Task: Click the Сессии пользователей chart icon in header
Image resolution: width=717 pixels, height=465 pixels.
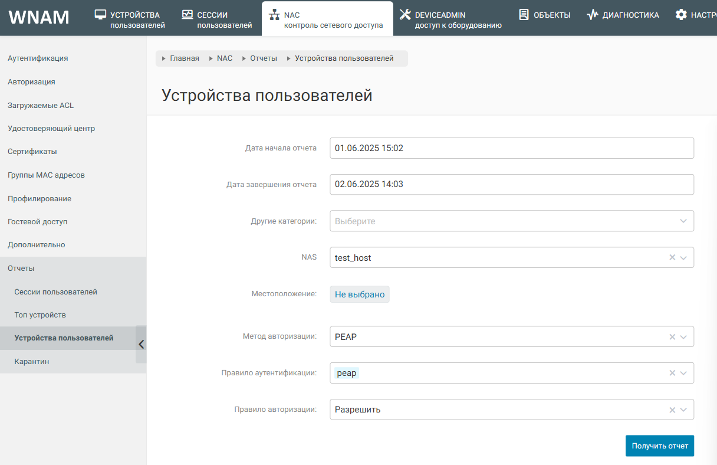Action: [x=187, y=14]
